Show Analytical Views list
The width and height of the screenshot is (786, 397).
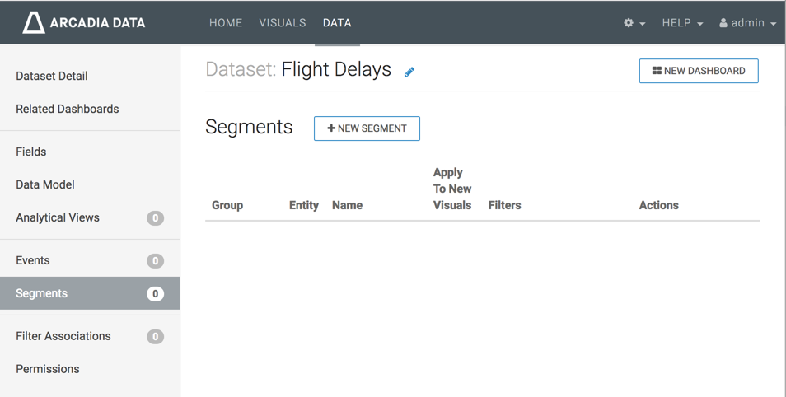(58, 217)
